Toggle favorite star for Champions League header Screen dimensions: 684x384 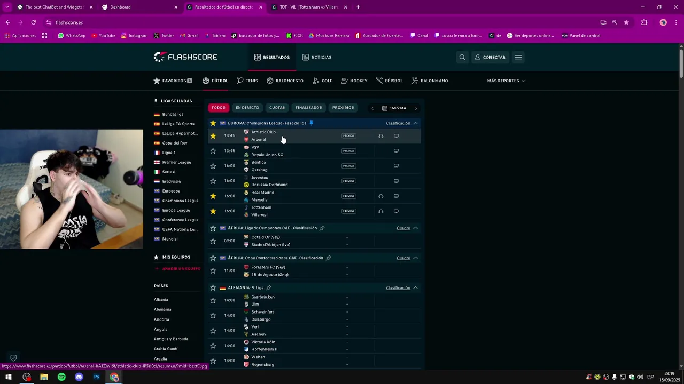213,123
